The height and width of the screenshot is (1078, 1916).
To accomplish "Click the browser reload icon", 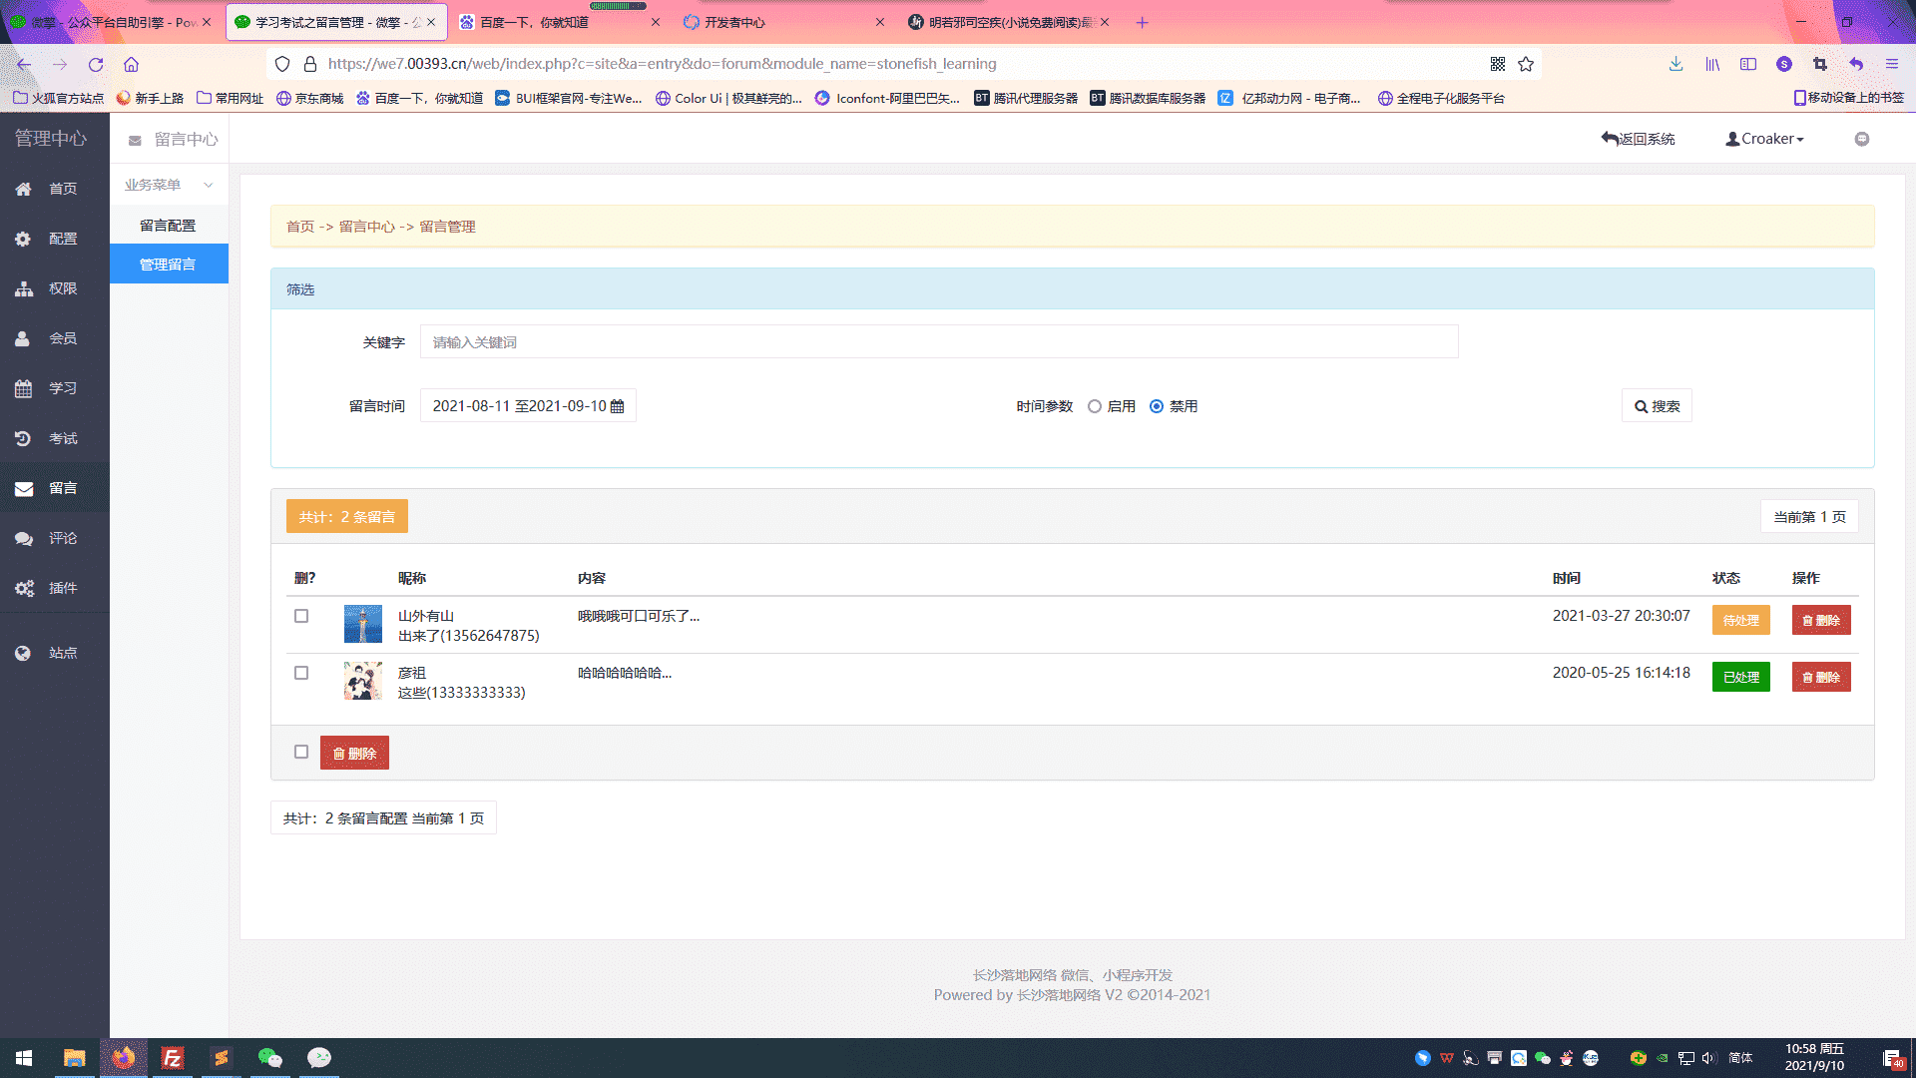I will pos(96,64).
